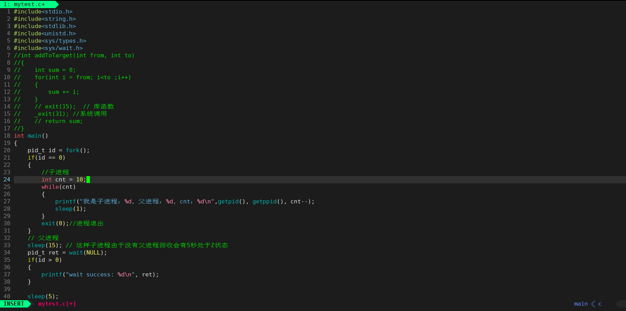Click getppid() in the printf line
The width and height of the screenshot is (626, 311).
click(x=268, y=201)
